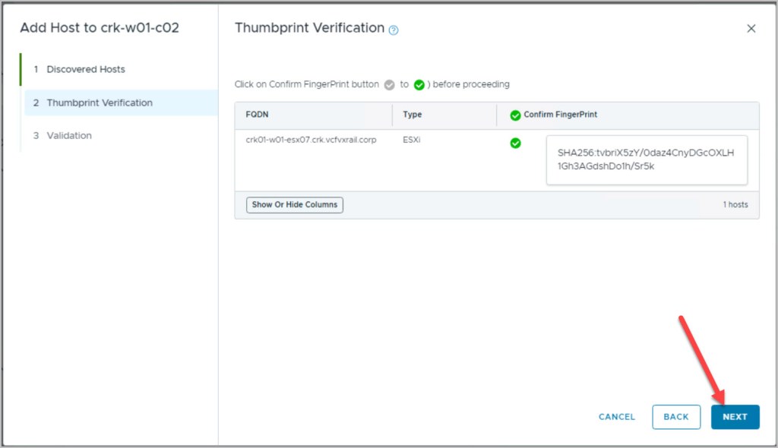Click the 1 hosts count label
This screenshot has width=778, height=448.
[735, 205]
